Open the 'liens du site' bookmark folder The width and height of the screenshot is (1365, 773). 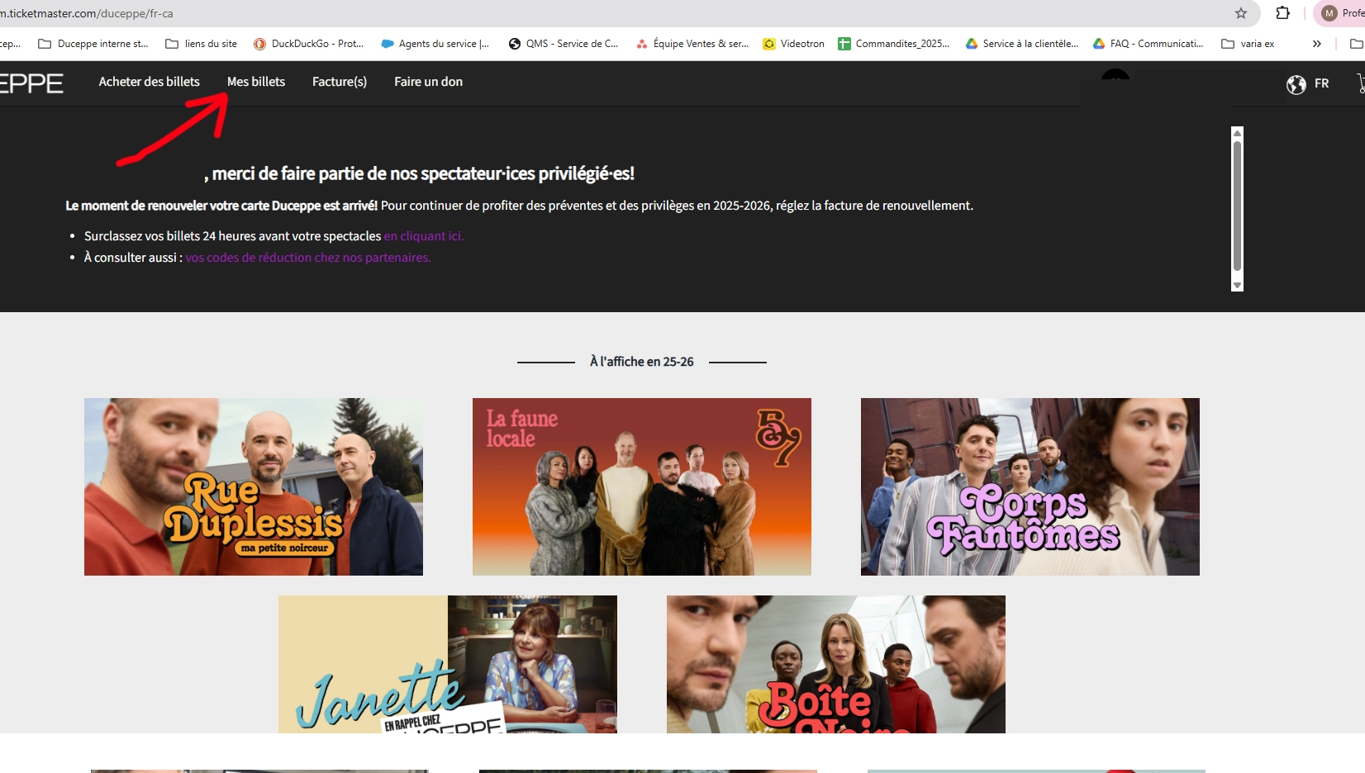pyautogui.click(x=202, y=44)
